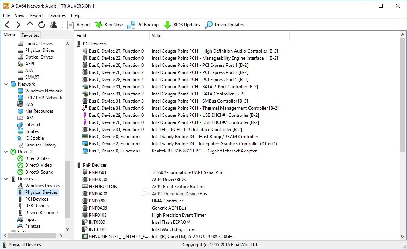Click the tree panel scroll up arrow
The height and width of the screenshot is (249, 407).
pyautogui.click(x=67, y=44)
